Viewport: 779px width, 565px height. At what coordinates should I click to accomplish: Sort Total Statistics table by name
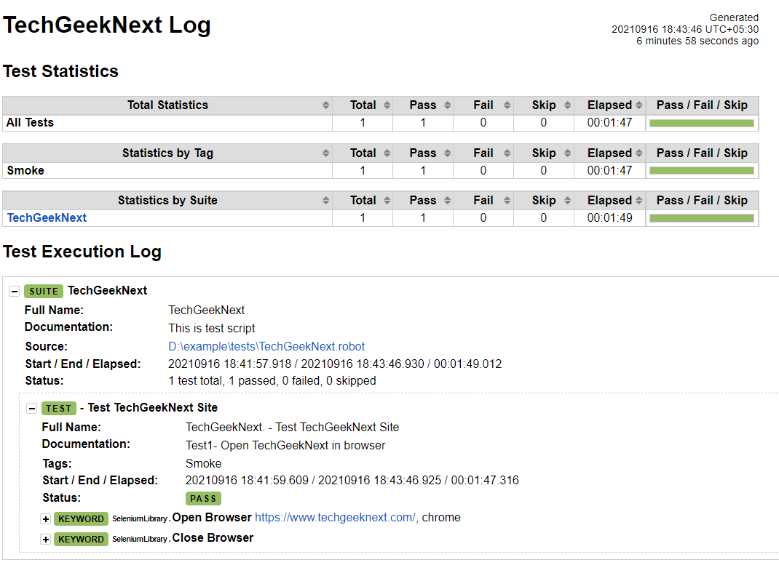pos(325,105)
